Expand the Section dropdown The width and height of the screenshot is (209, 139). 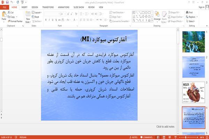(37, 21)
